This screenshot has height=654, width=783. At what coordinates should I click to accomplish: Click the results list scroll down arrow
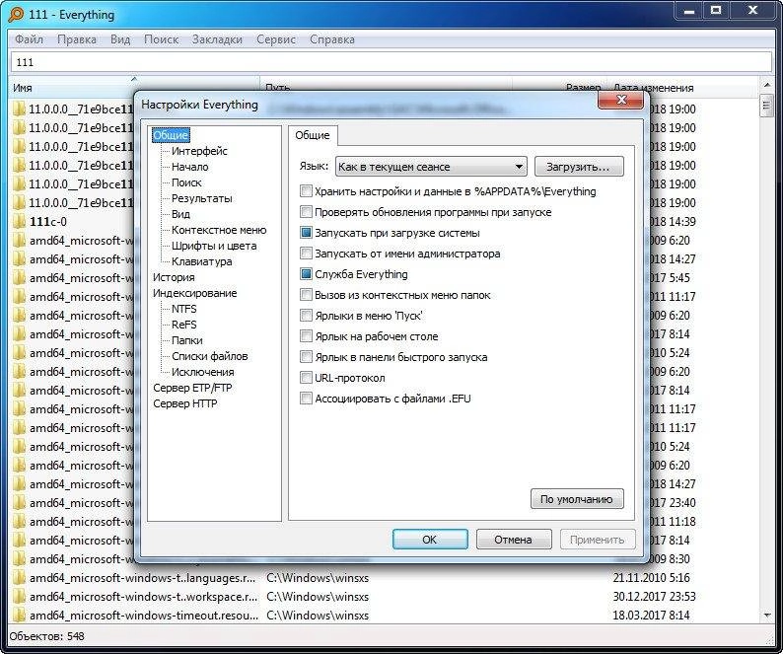point(766,616)
